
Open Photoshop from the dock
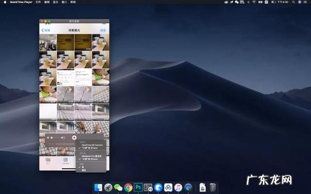[x=138, y=187]
